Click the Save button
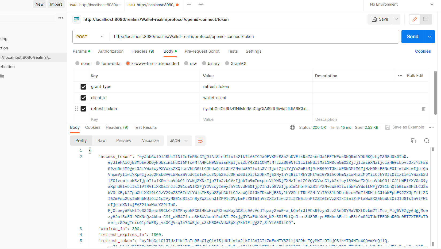This screenshot has height=249, width=441. [x=380, y=19]
